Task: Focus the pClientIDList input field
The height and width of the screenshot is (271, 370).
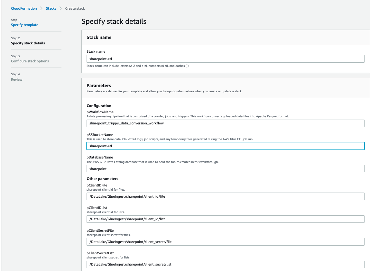Action: (225, 219)
